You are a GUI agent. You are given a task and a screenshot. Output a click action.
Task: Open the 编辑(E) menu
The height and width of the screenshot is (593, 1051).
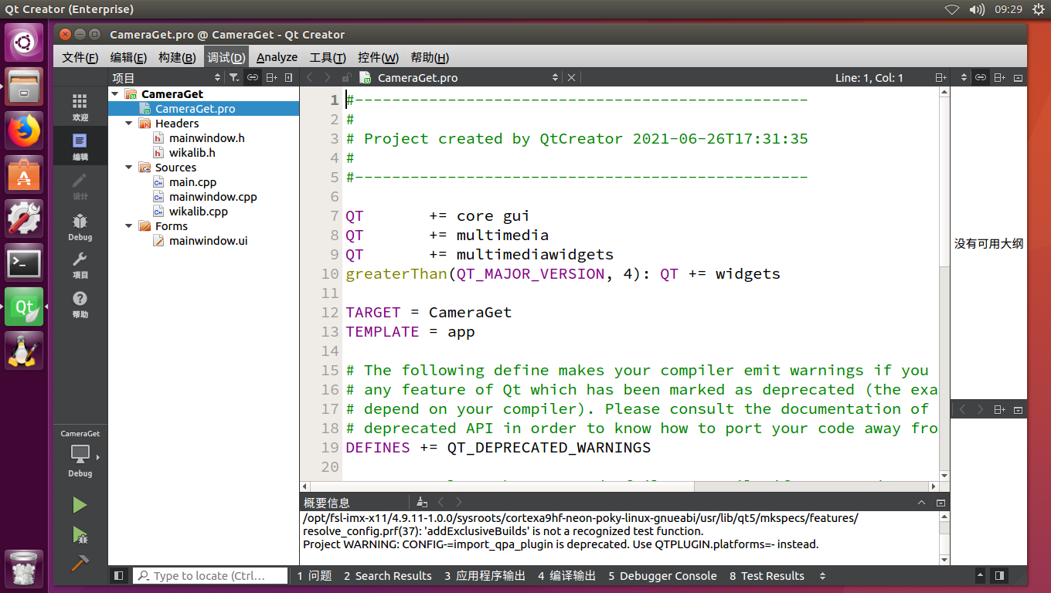pos(128,57)
